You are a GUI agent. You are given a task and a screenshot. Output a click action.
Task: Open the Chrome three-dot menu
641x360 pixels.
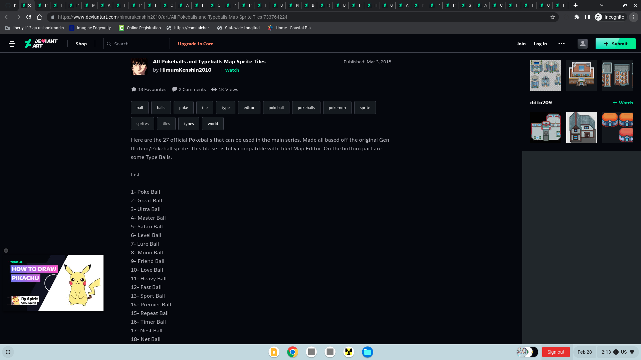634,17
